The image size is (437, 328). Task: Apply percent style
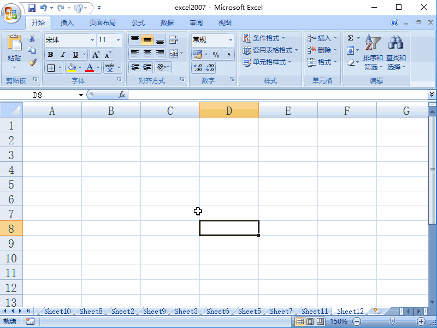point(216,55)
